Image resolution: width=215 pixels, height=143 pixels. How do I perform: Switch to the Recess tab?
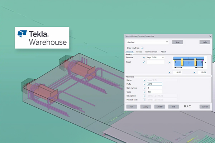click(139, 52)
